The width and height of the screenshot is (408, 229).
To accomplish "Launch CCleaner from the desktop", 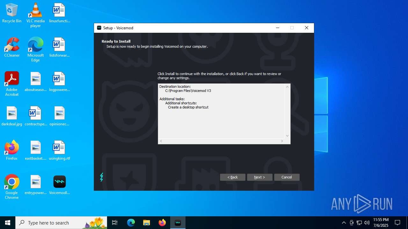I will point(12,47).
